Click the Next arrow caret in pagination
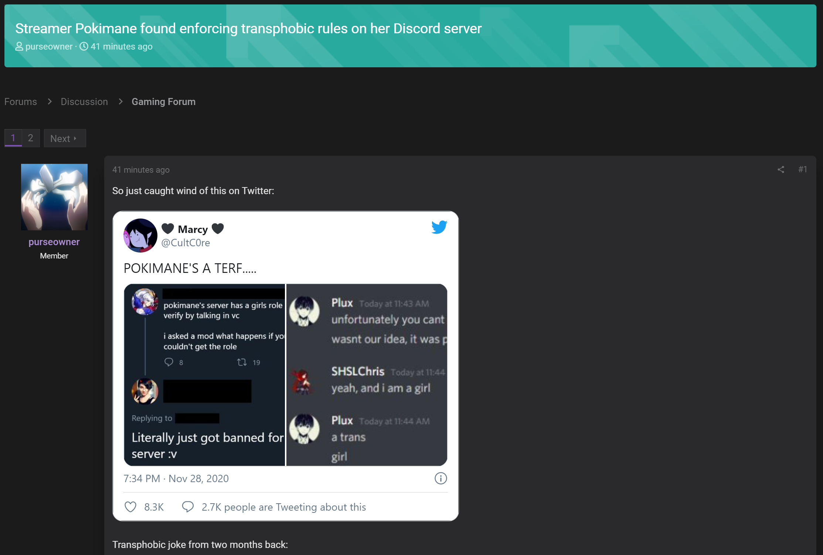The image size is (823, 555). pyautogui.click(x=75, y=138)
